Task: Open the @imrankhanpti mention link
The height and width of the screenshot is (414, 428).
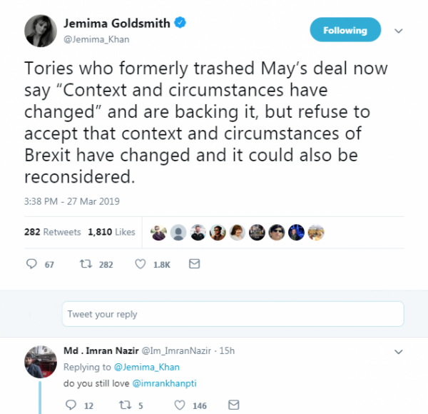Action: [169, 383]
